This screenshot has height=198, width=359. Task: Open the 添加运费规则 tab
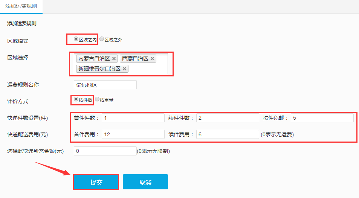[x=21, y=6]
